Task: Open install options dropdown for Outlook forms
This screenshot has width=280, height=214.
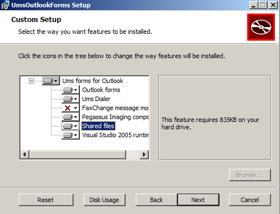Action: coord(71,90)
